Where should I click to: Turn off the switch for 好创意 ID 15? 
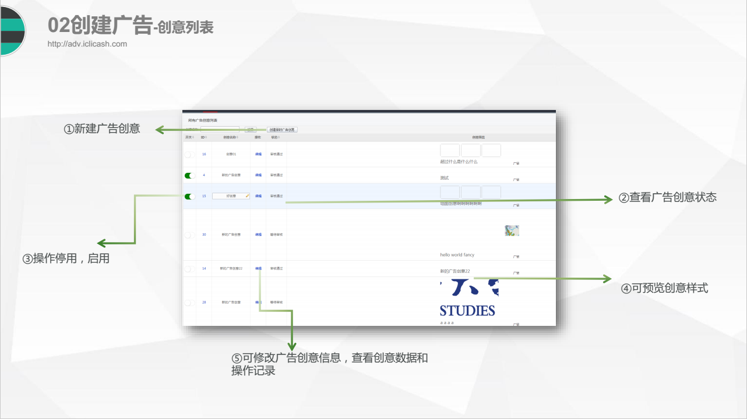tap(190, 196)
